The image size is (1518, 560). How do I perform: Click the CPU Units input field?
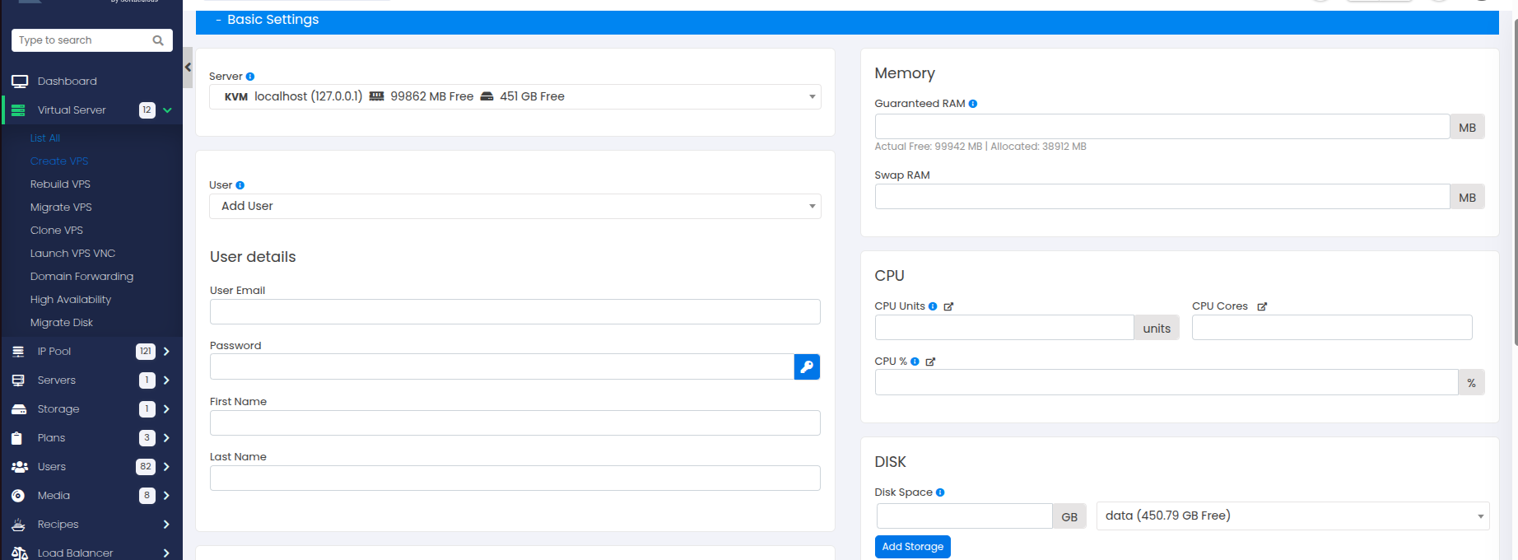[x=1004, y=328]
